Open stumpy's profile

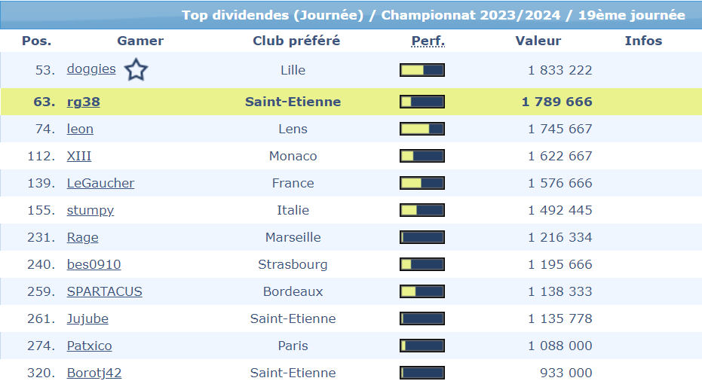90,210
